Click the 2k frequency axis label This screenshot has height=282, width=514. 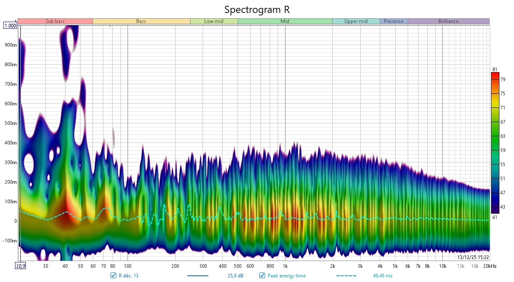[333, 266]
